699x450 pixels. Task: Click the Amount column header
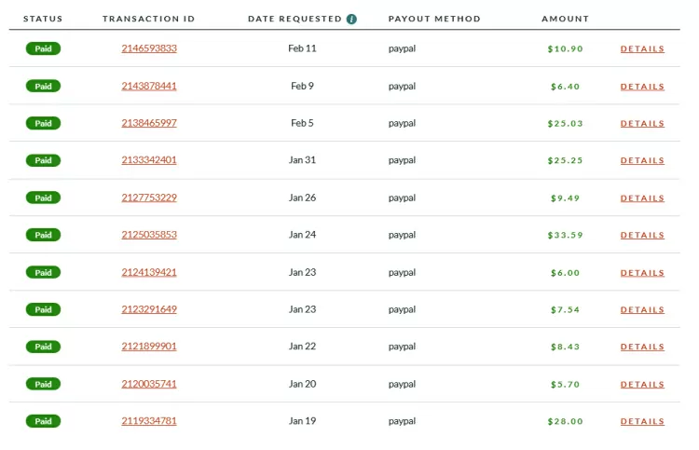pos(565,19)
